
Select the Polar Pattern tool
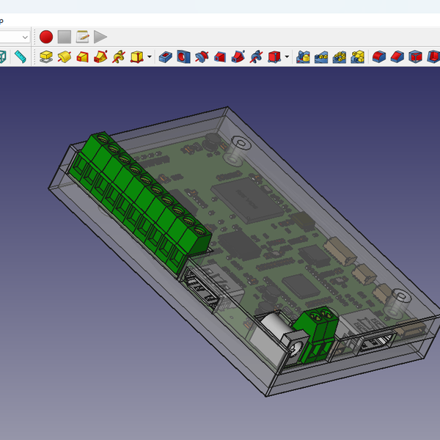pos(340,56)
